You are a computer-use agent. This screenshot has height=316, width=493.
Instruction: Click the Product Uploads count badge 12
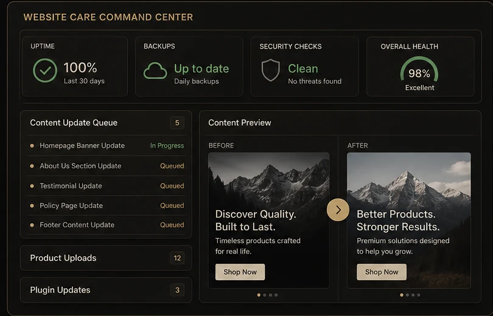pyautogui.click(x=177, y=258)
